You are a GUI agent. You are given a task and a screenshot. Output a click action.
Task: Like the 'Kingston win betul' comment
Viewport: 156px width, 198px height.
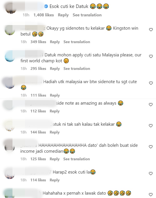[x=151, y=30]
